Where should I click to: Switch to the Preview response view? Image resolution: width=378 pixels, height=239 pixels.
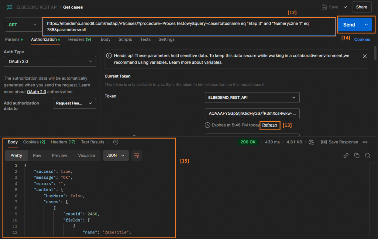(x=59, y=156)
